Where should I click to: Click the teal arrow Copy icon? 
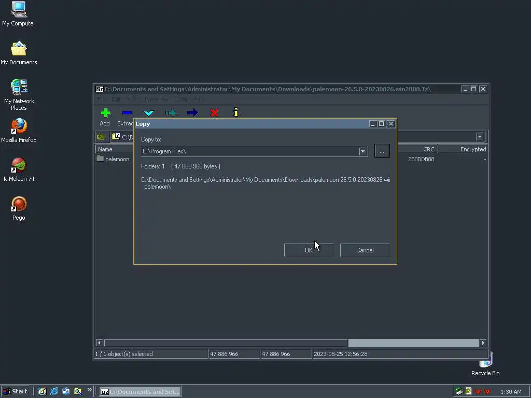pos(171,112)
